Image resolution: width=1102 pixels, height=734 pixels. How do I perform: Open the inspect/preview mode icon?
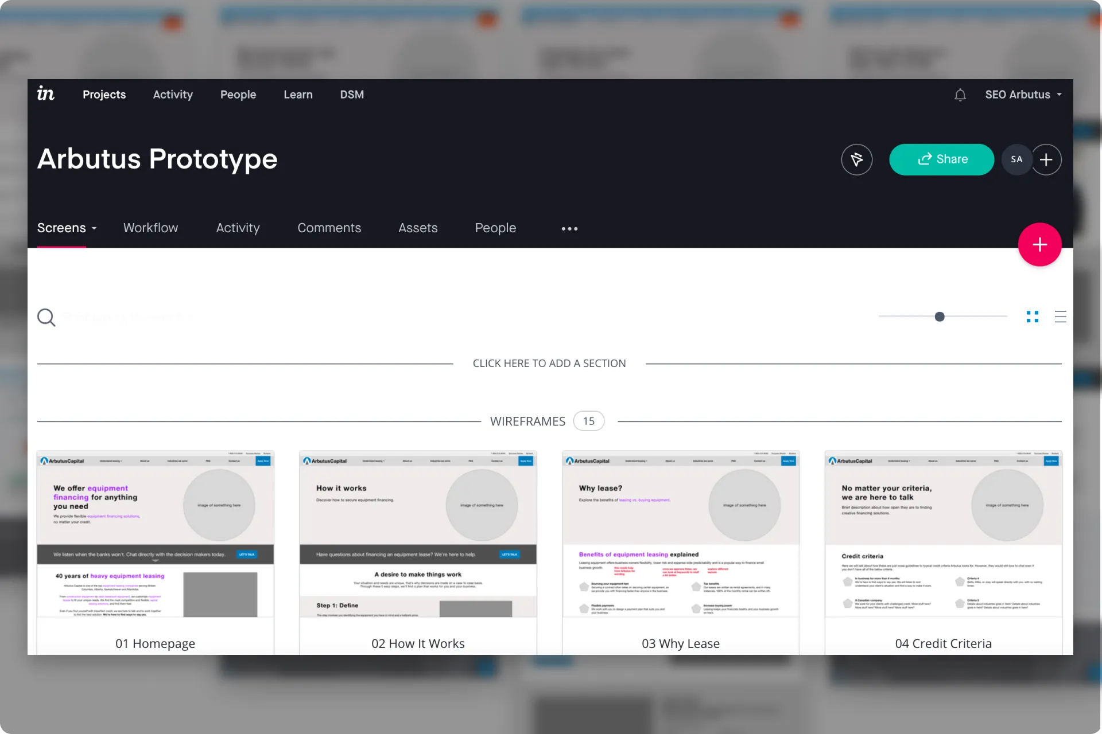click(x=856, y=159)
